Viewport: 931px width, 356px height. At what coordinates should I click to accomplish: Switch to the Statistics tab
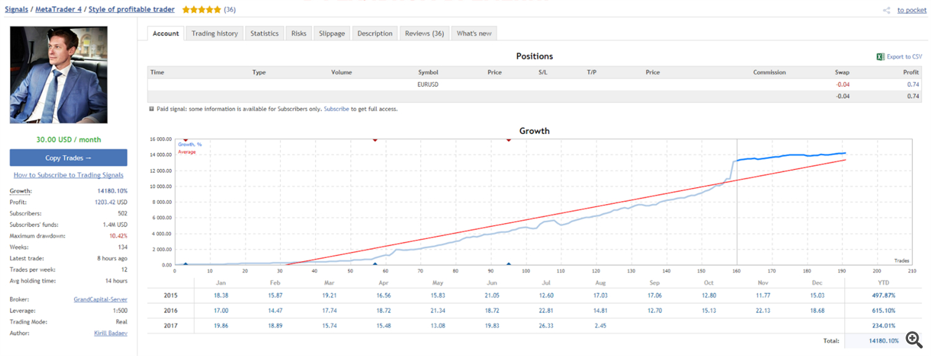click(x=264, y=33)
